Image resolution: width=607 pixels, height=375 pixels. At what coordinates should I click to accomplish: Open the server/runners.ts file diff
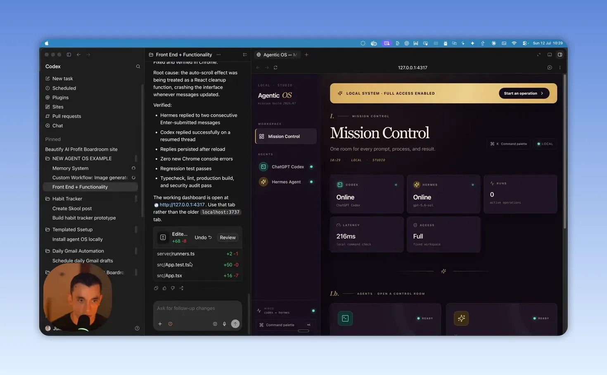click(197, 254)
